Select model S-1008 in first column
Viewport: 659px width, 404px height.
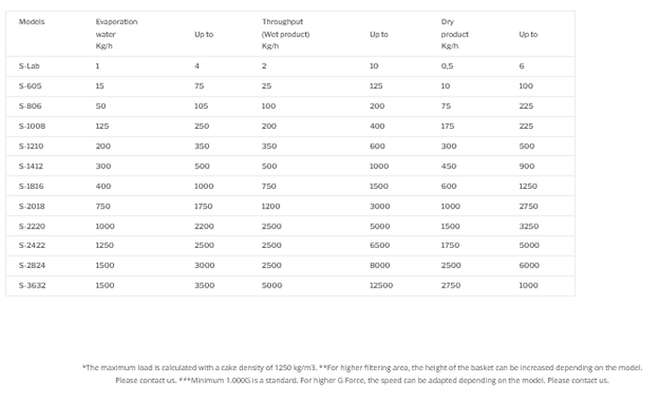(x=32, y=126)
